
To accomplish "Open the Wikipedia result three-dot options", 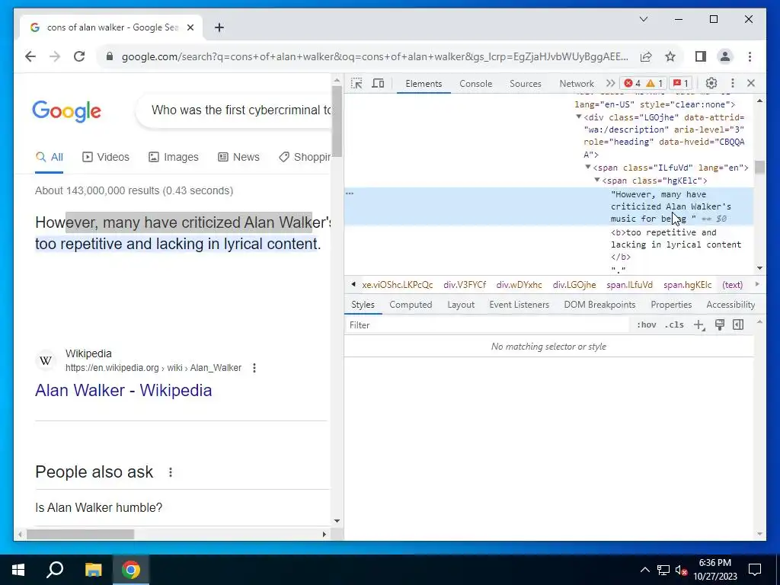I will tap(254, 368).
